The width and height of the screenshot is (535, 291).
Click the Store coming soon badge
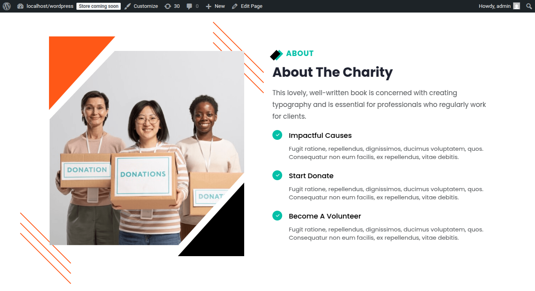98,6
